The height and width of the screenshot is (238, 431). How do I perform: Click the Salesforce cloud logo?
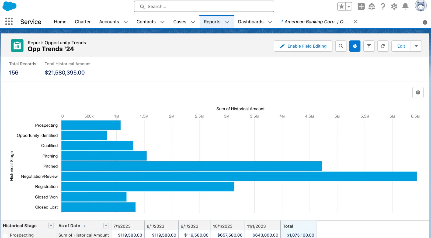9,6
